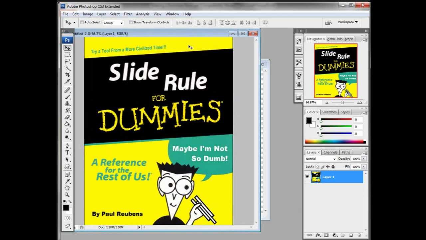Click the Delete layer trash icon
Viewport: 426px width, 240px height.
[x=359, y=235]
